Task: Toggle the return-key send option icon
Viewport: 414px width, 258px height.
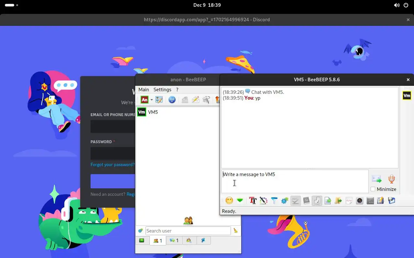Action: [317, 201]
